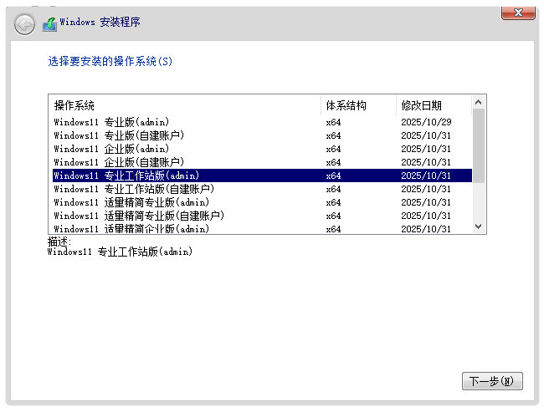Select Windows11 适量精简企业版(admin) at list bottom
Screen dimensions: 544x412
coord(131,228)
